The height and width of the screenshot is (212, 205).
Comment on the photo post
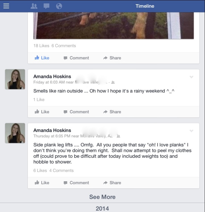tap(76, 58)
